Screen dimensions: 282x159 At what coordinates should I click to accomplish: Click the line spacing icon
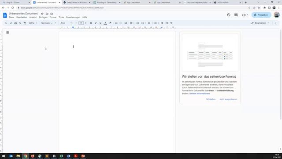[137, 23]
